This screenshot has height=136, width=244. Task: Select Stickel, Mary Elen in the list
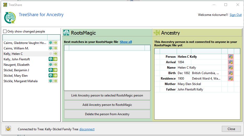point(16,75)
